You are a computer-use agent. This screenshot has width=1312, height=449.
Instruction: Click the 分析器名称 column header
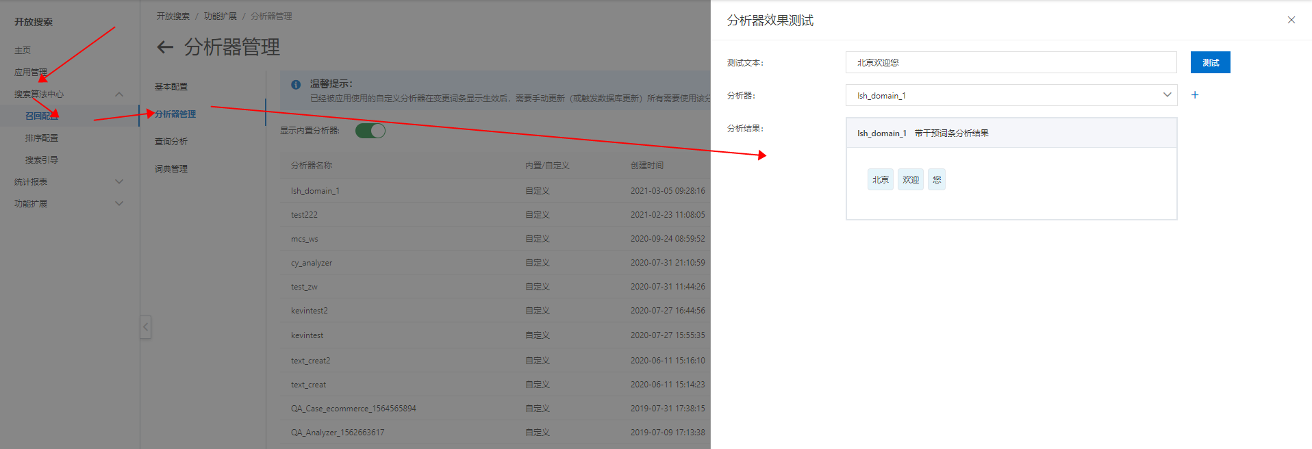(312, 166)
